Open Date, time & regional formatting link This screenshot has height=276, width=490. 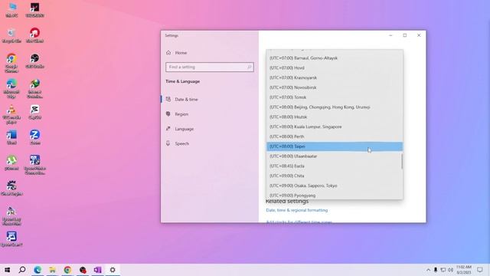297,210
